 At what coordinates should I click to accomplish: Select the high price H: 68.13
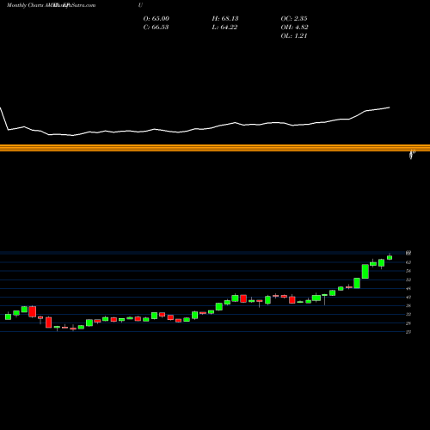[x=225, y=19]
